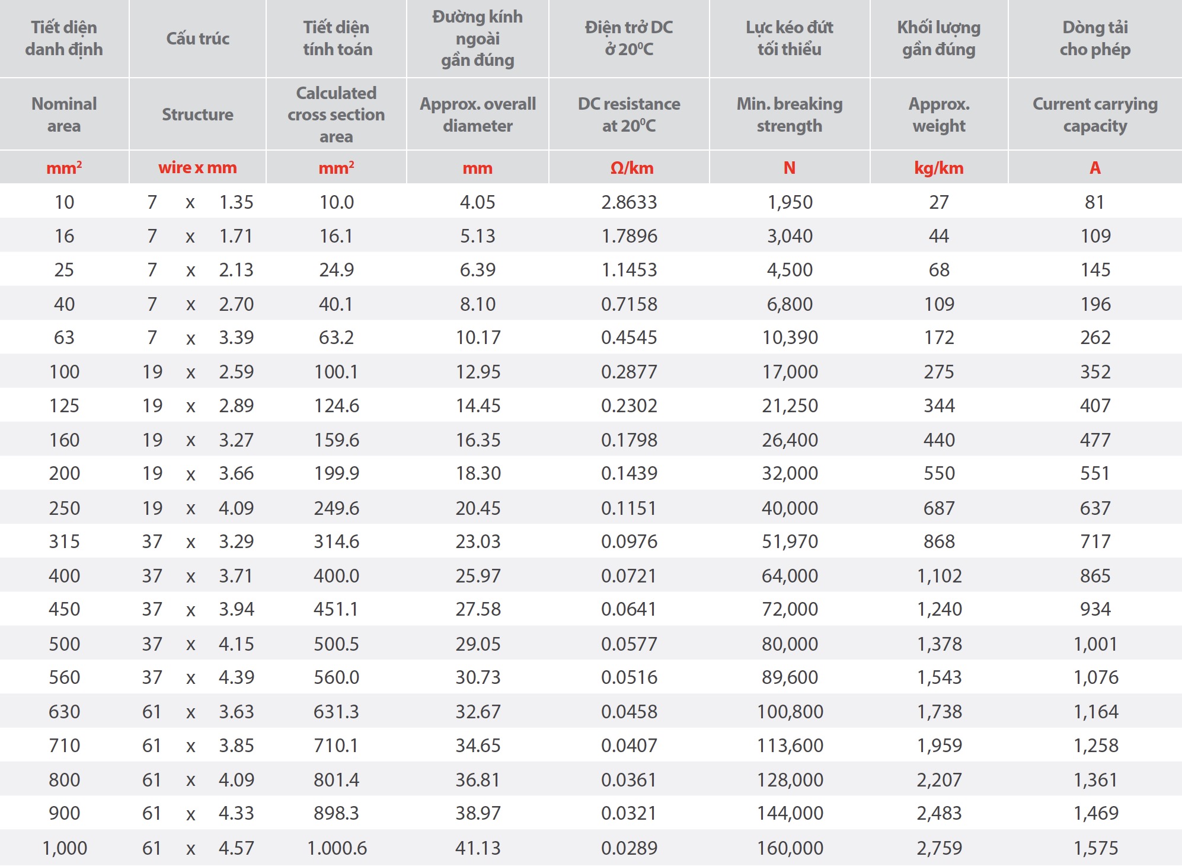Click the red Ω/km unit label
The height and width of the screenshot is (866, 1182).
(x=632, y=168)
